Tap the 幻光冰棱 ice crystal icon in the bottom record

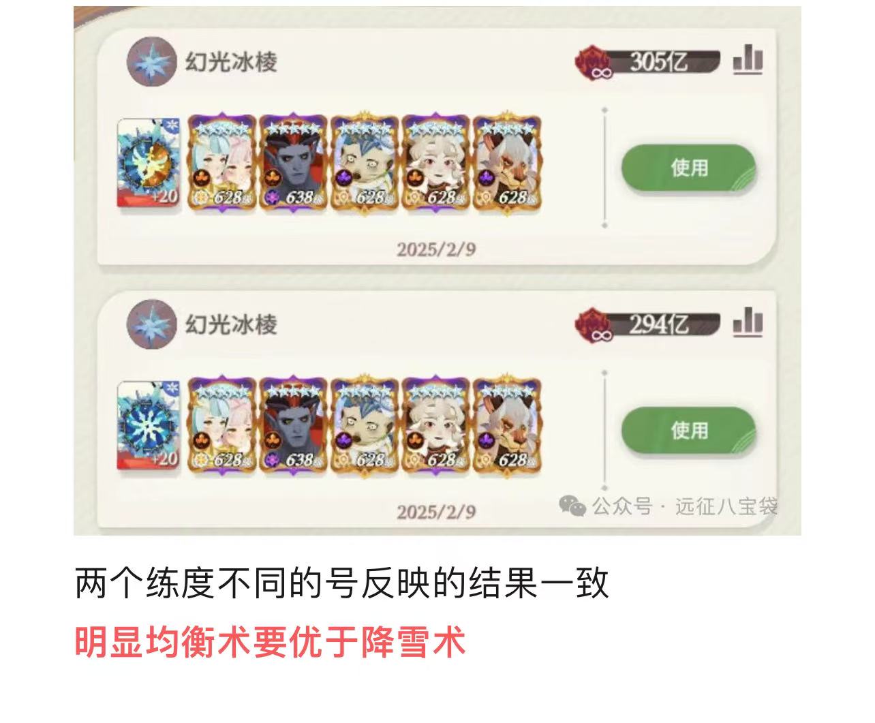(x=151, y=324)
